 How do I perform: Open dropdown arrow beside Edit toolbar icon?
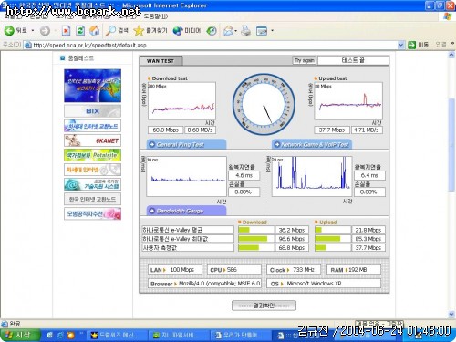[272, 30]
